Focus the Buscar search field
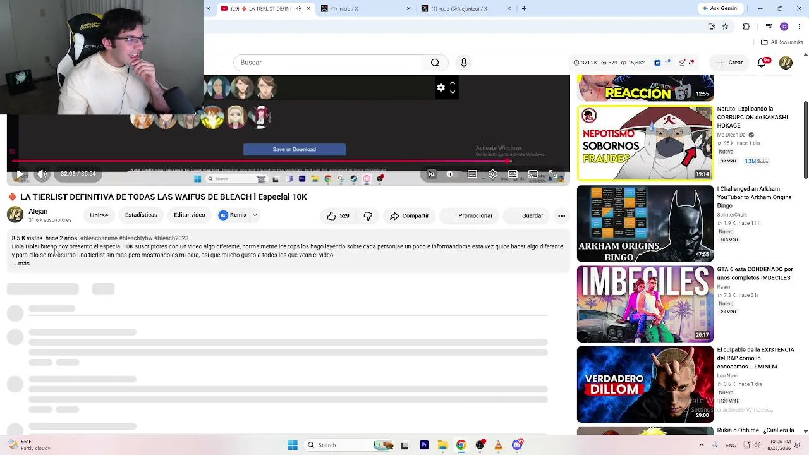 (327, 63)
